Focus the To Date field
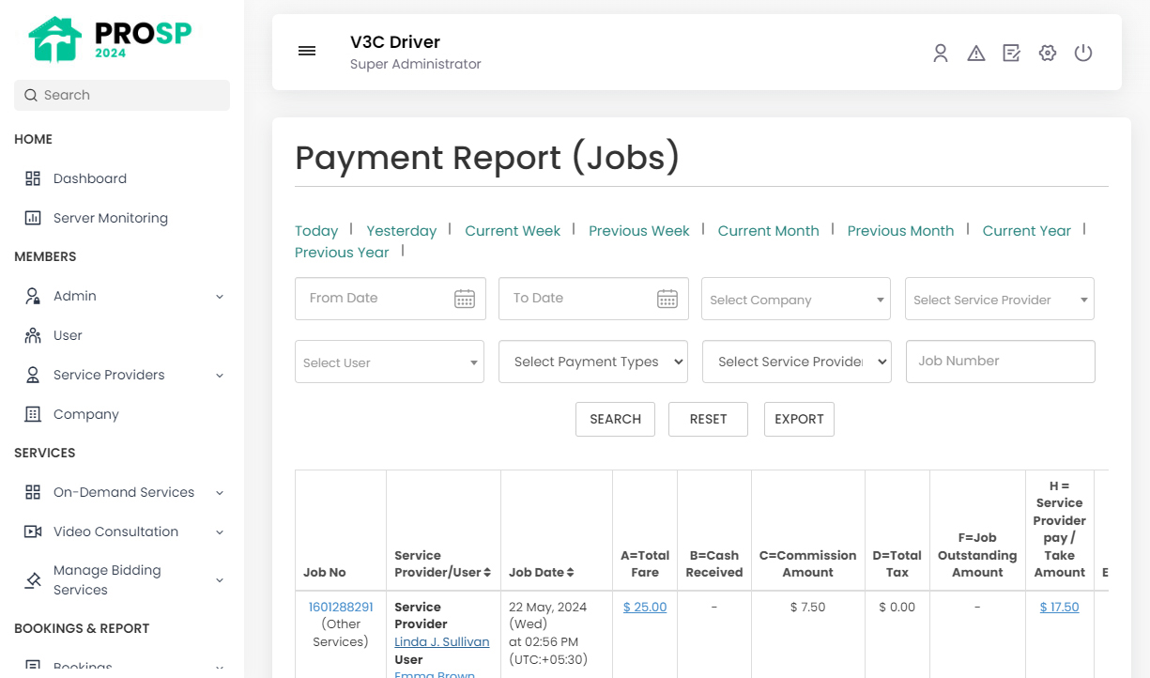This screenshot has height=678, width=1150. click(593, 299)
